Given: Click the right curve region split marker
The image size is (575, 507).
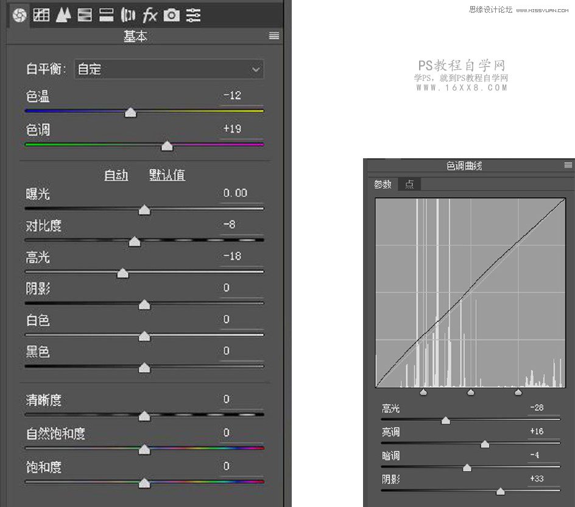Looking at the screenshot, I should click(x=518, y=393).
